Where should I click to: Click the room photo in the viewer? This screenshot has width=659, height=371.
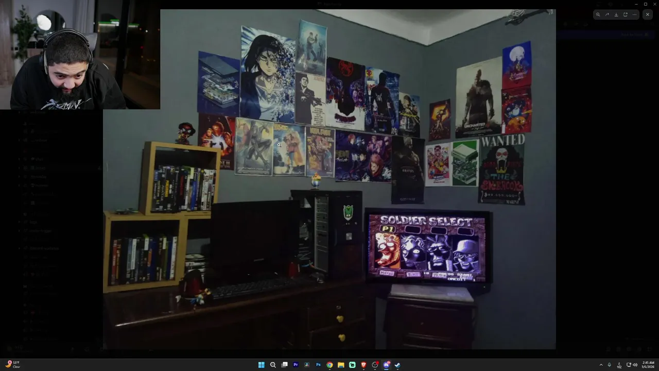point(329,179)
